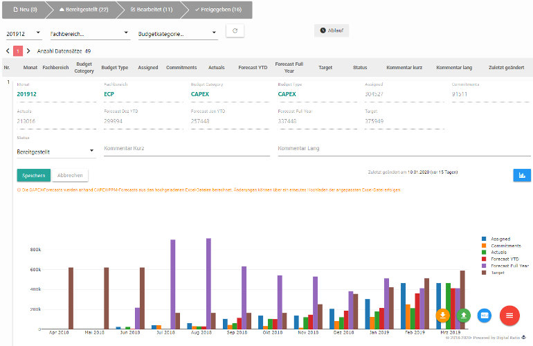Viewport: 533px width, 346px height.
Task: Click the Kommentar Kurz input field
Action: pos(186,149)
